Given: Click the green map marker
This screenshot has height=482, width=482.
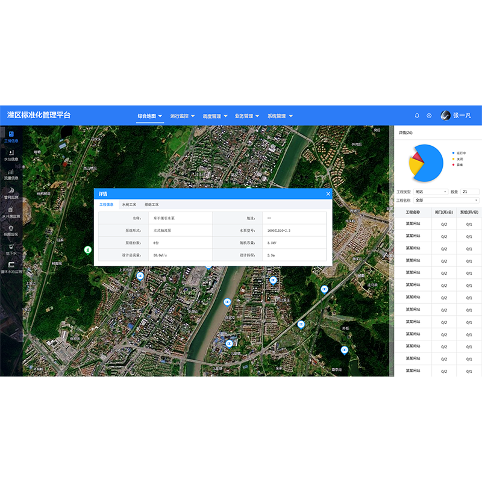Looking at the screenshot, I should click(88, 249).
